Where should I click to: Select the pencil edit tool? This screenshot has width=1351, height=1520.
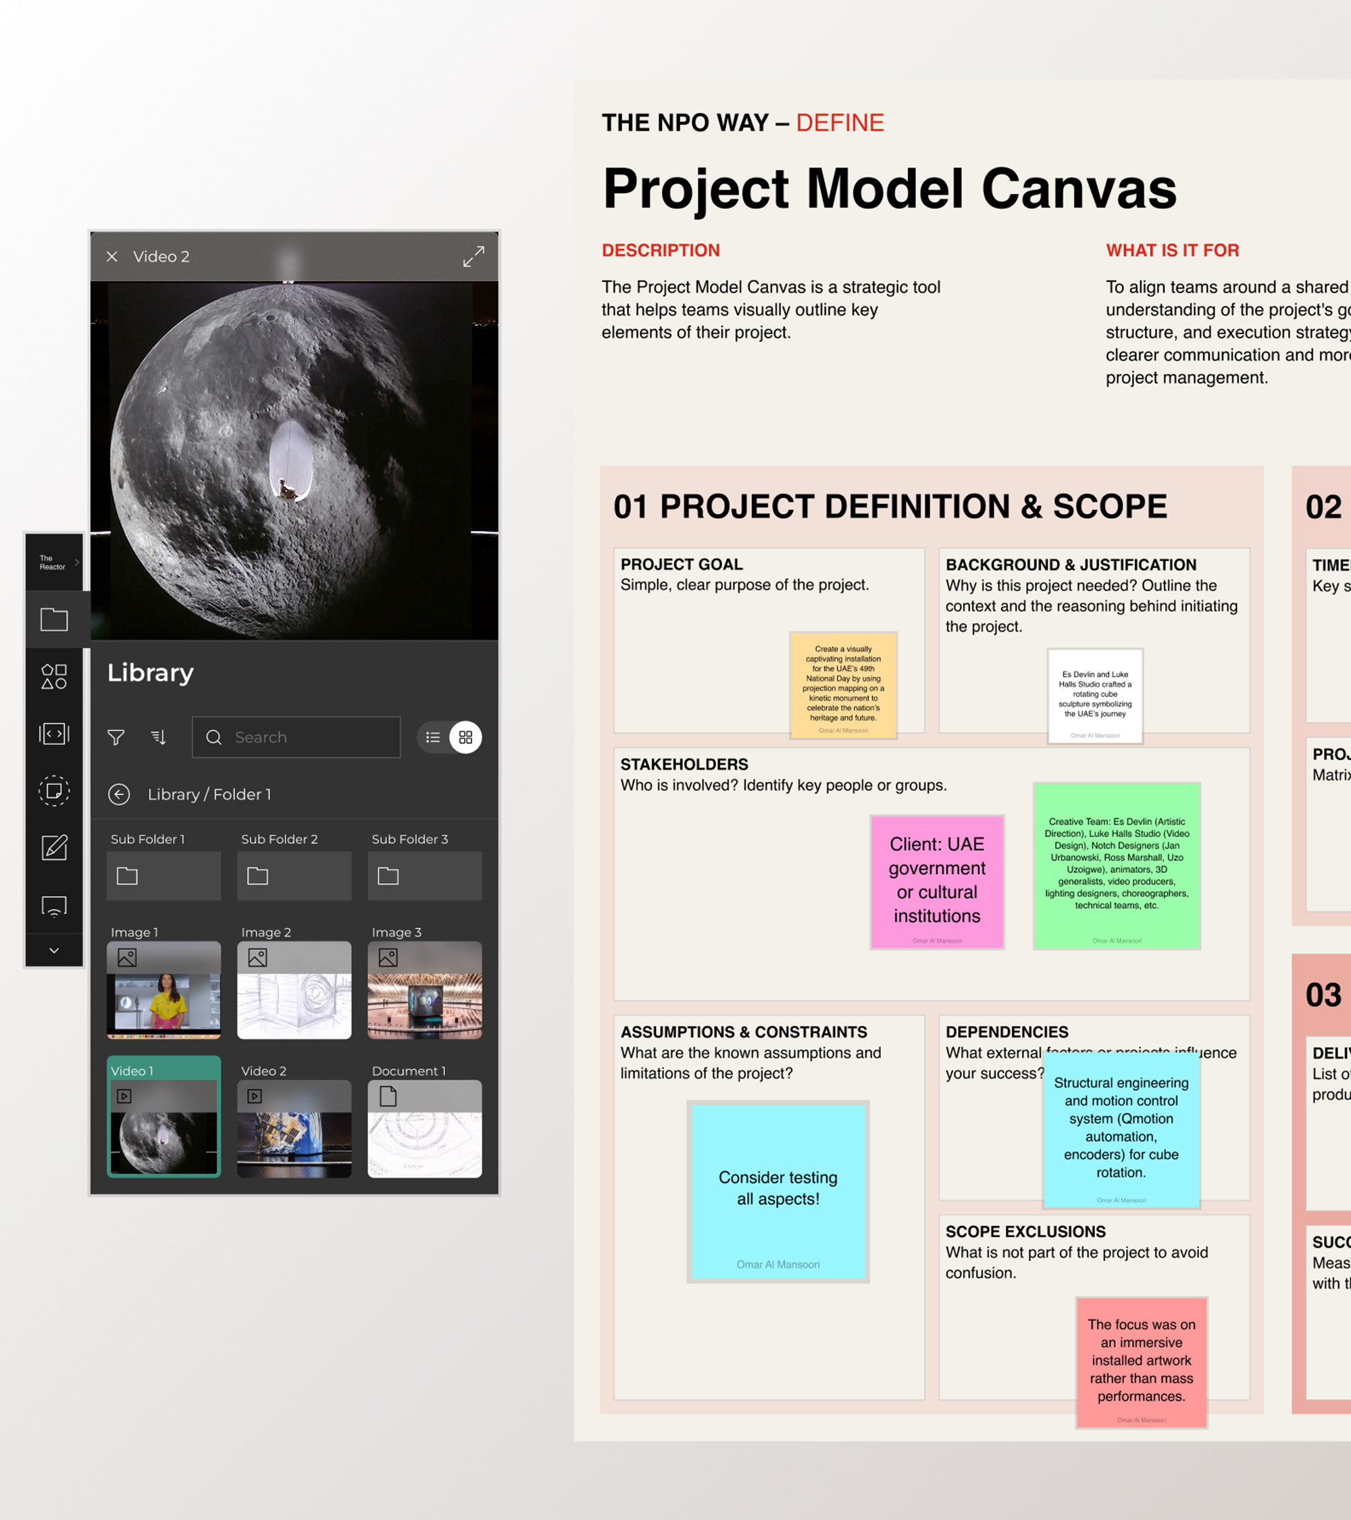pyautogui.click(x=53, y=848)
